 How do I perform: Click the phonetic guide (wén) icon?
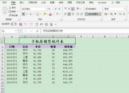coord(58,14)
